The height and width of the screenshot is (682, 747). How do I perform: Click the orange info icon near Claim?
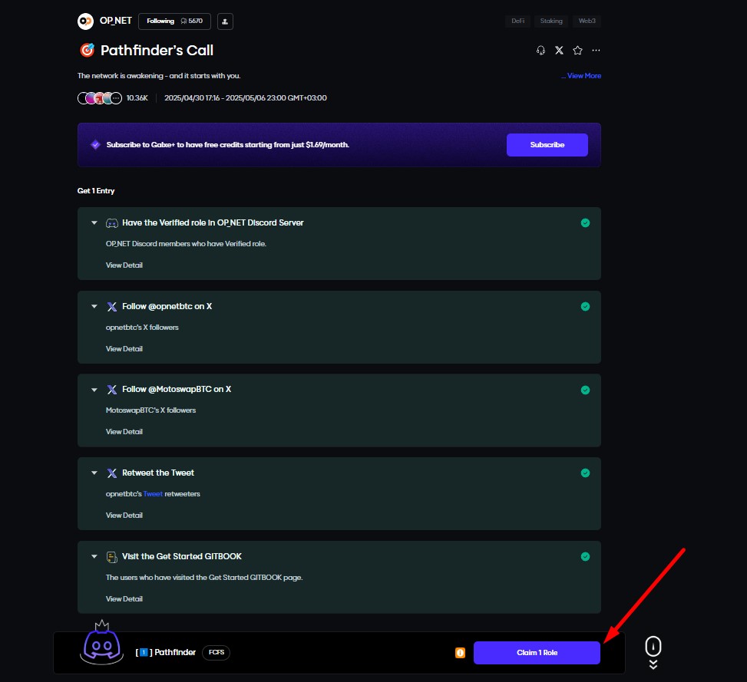(461, 653)
